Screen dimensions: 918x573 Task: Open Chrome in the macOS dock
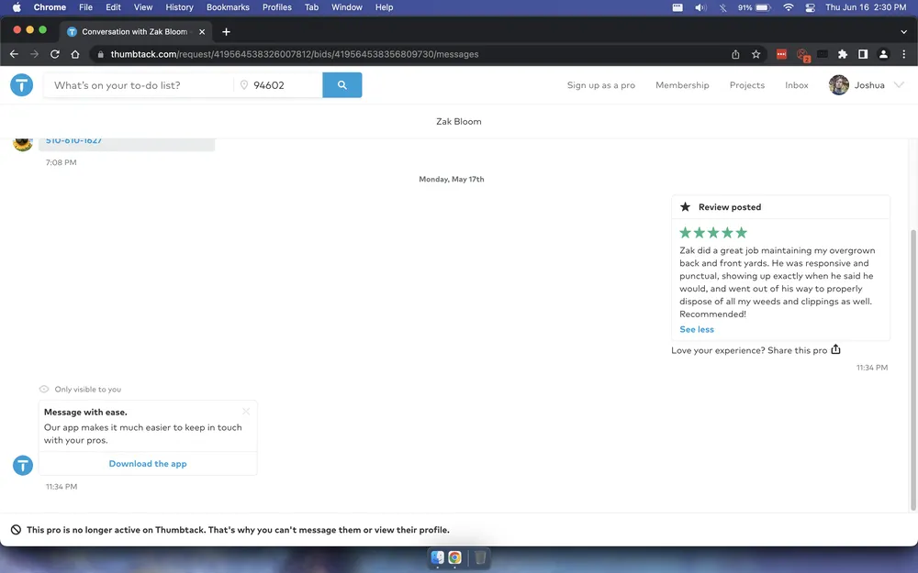click(x=454, y=557)
